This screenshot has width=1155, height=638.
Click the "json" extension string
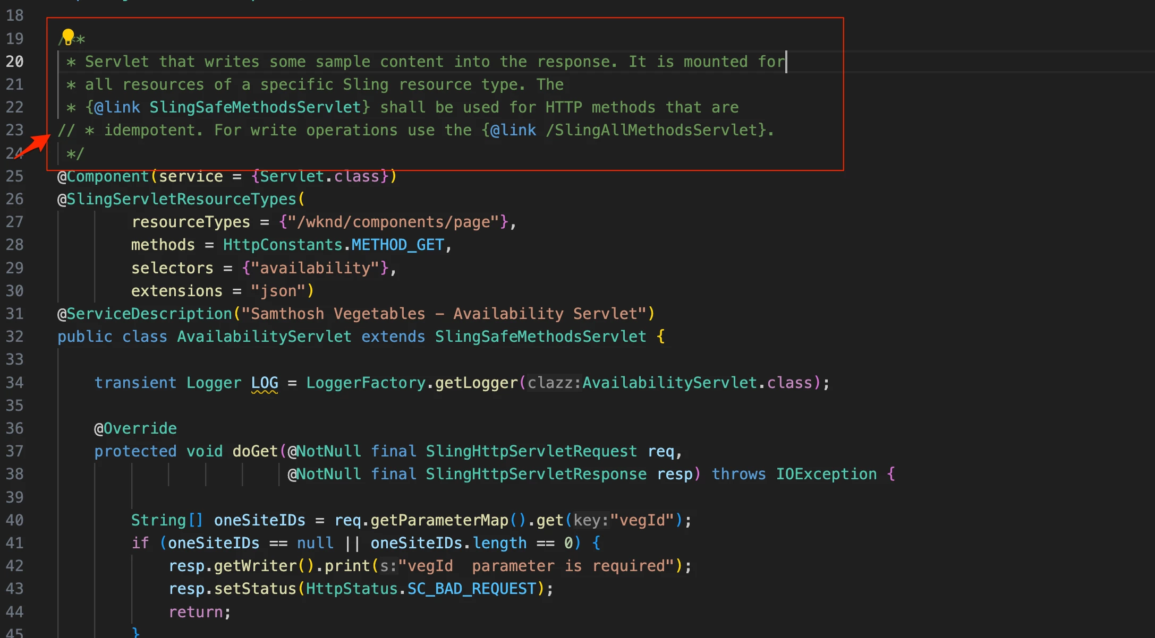278,291
